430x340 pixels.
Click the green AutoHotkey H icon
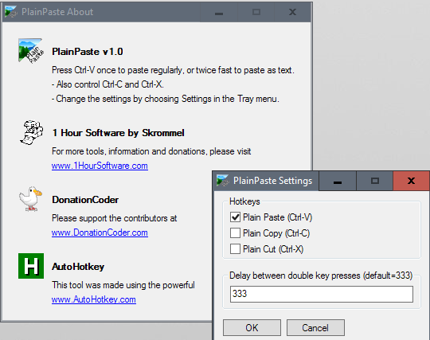coord(31,266)
